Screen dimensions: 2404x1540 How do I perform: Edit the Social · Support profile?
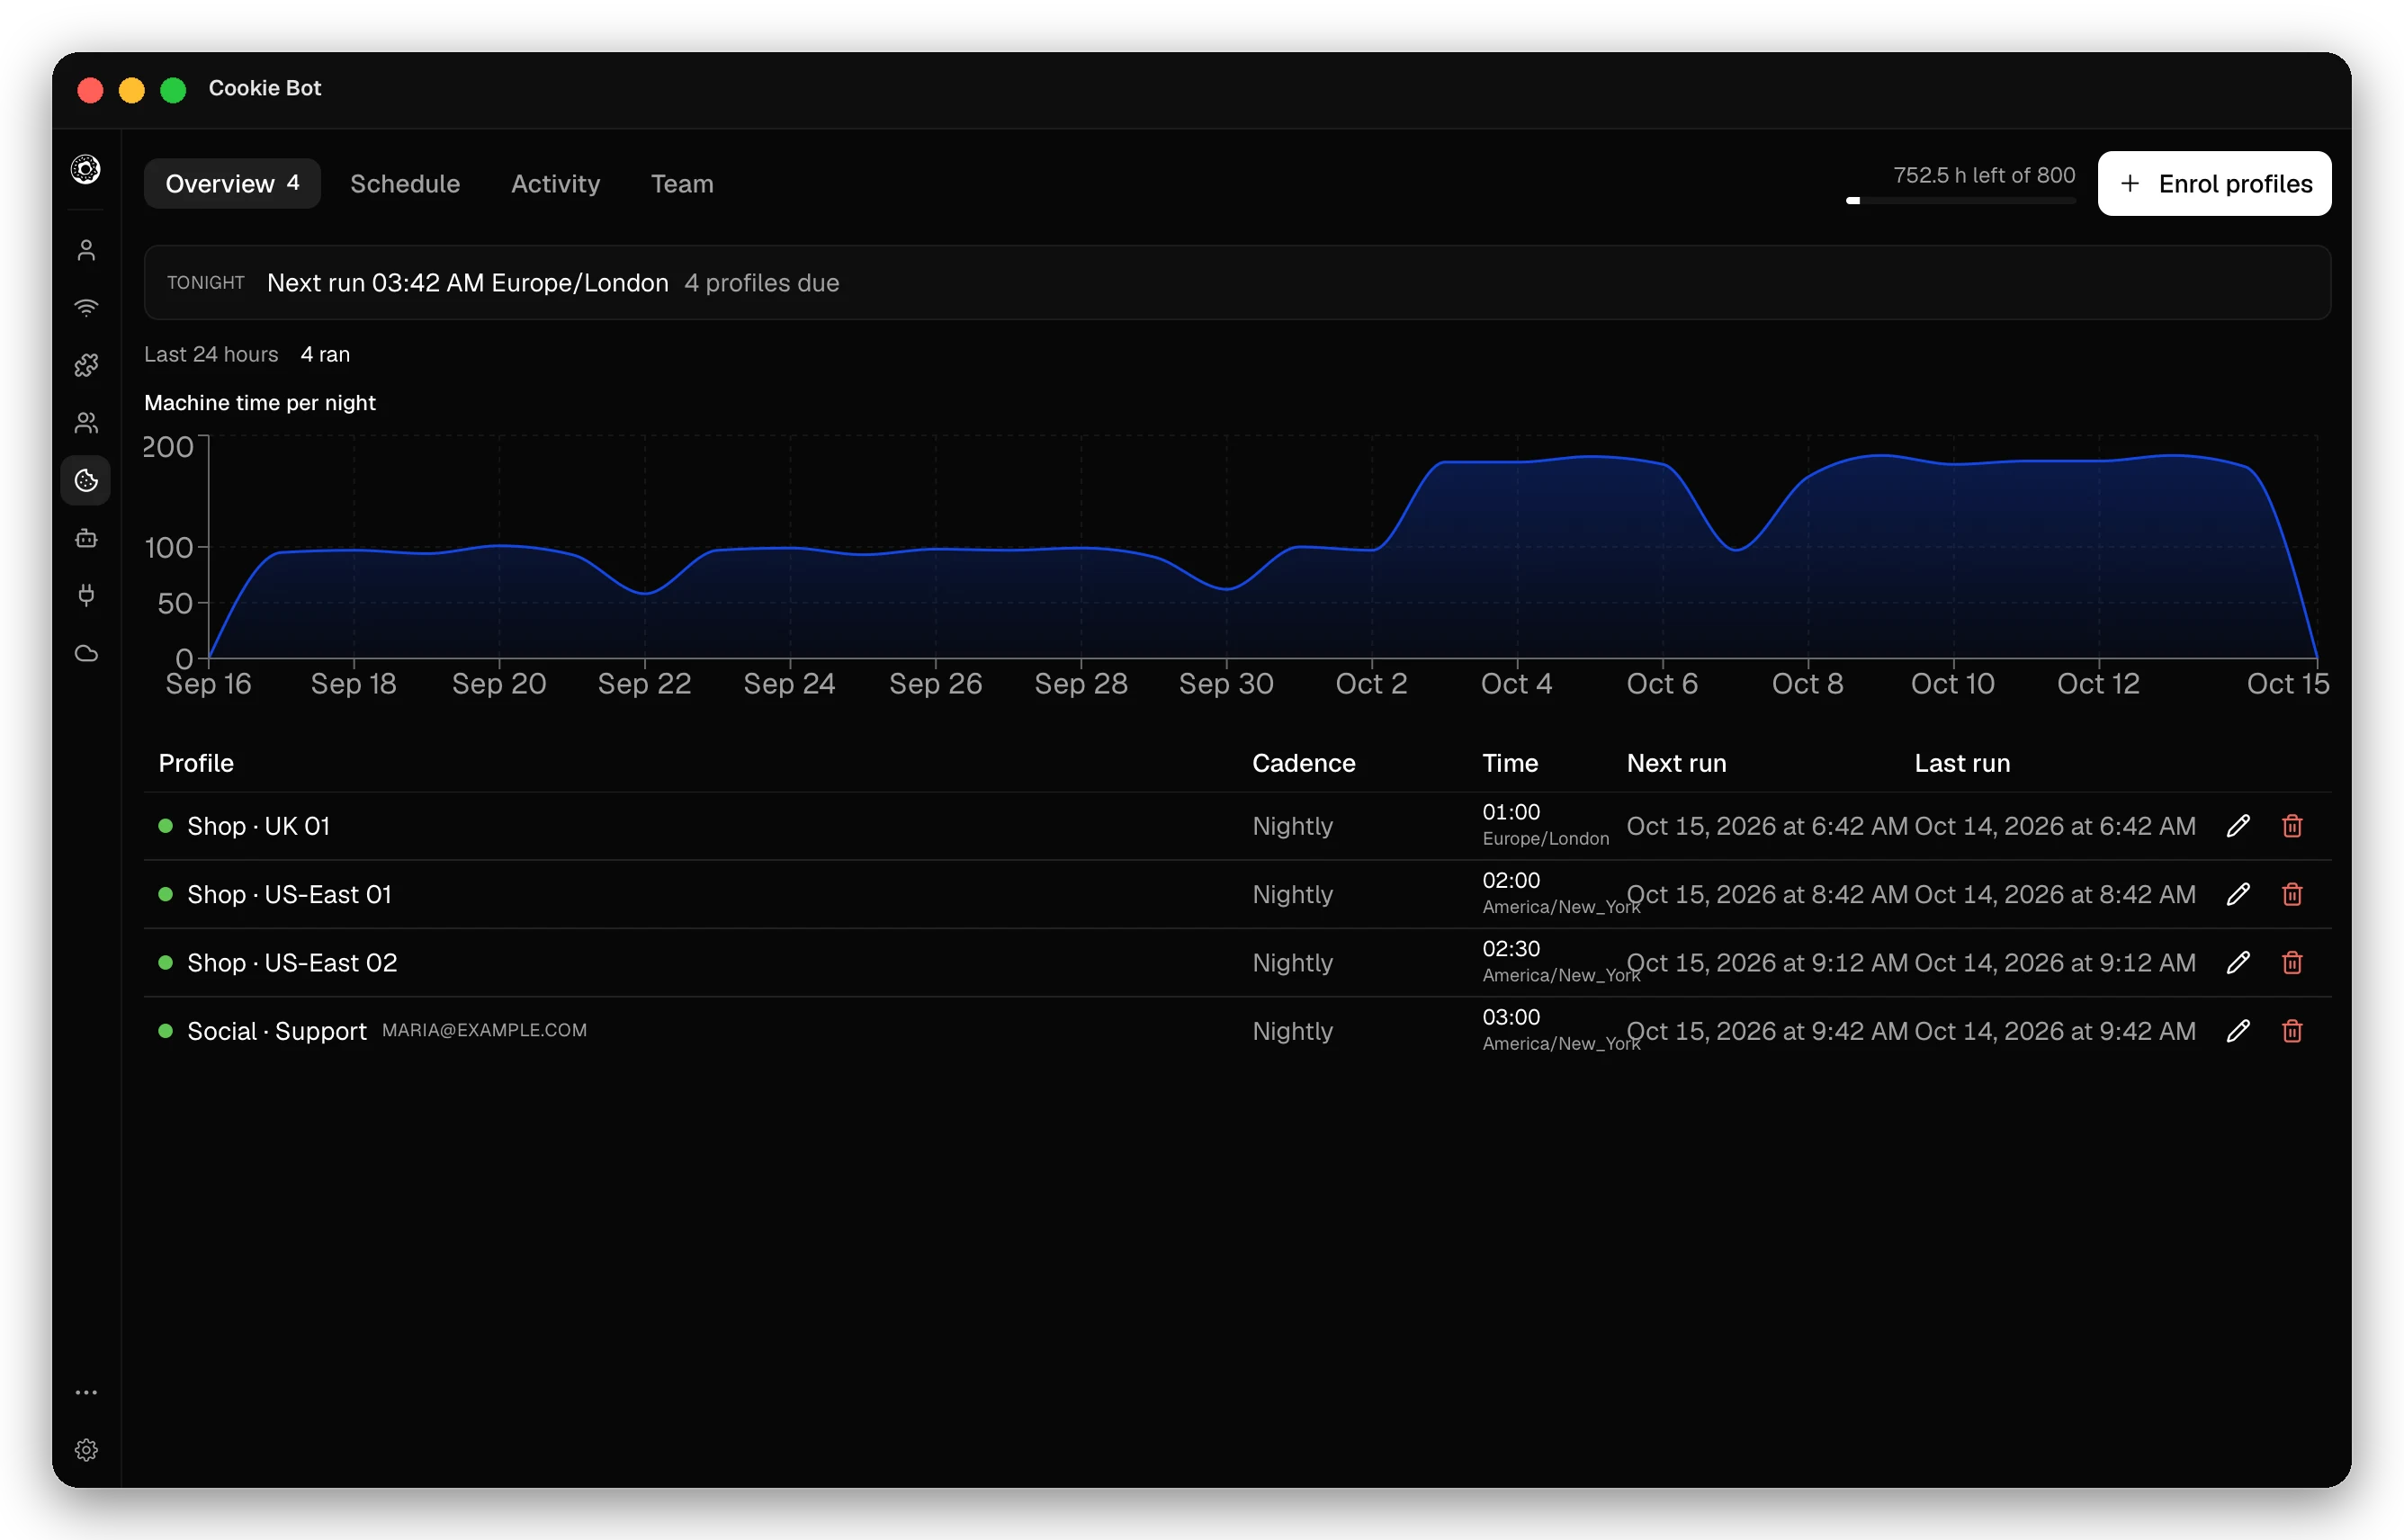click(2238, 1031)
